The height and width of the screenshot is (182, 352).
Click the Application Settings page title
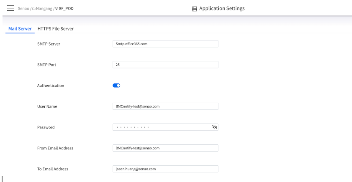click(221, 9)
